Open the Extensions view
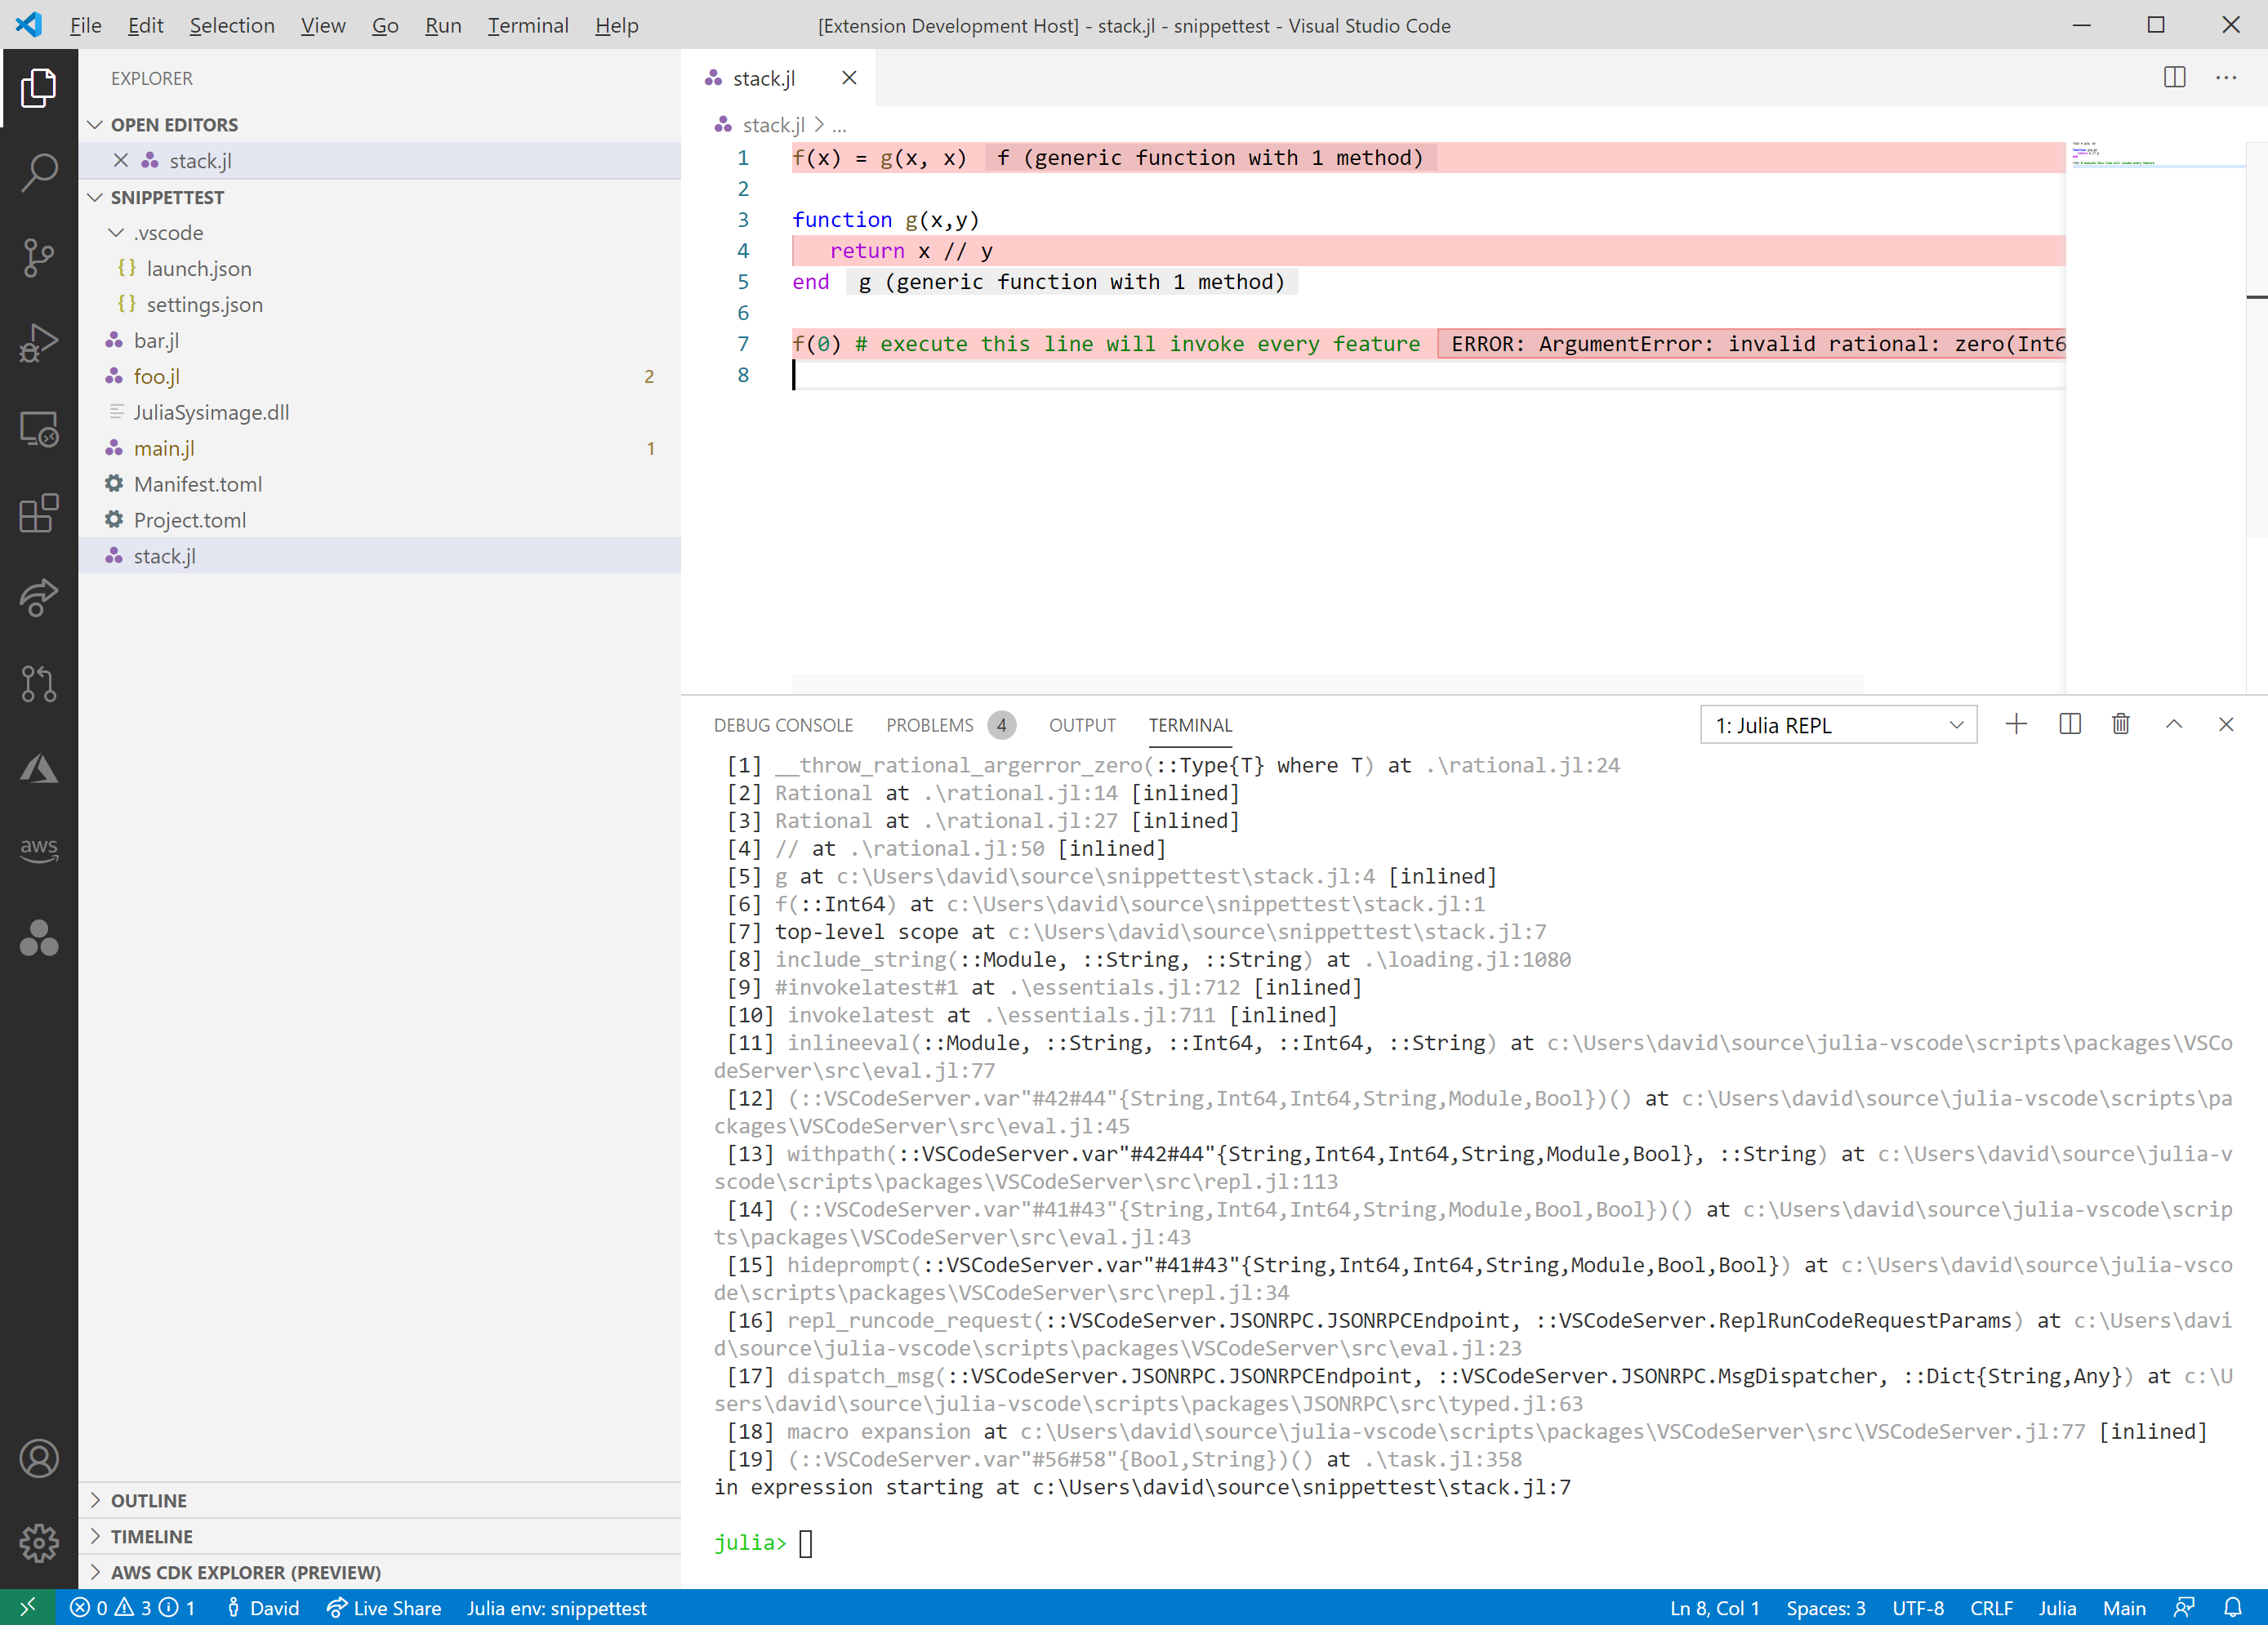The height and width of the screenshot is (1625, 2268). point(38,513)
